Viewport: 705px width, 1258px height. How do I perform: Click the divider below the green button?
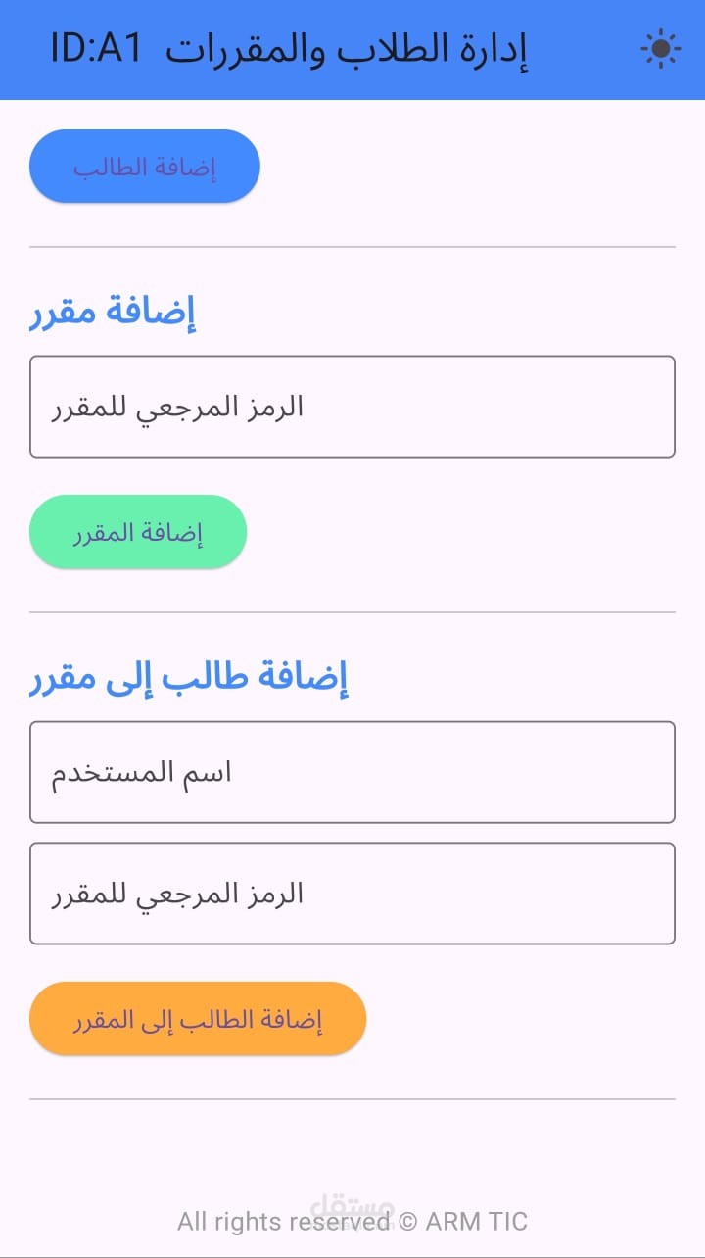[352, 612]
